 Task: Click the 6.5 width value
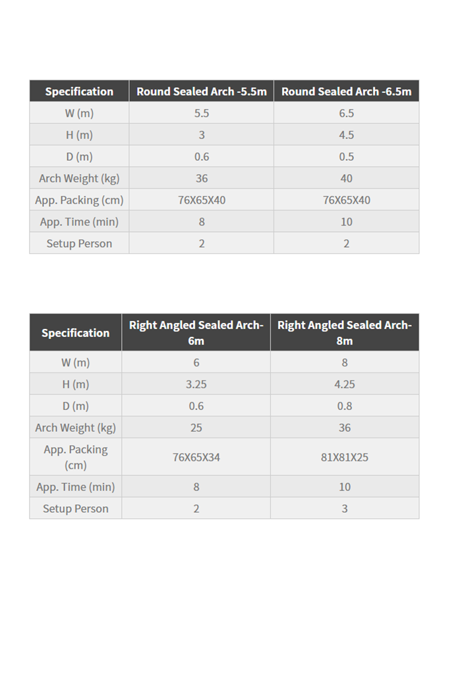pyautogui.click(x=346, y=113)
